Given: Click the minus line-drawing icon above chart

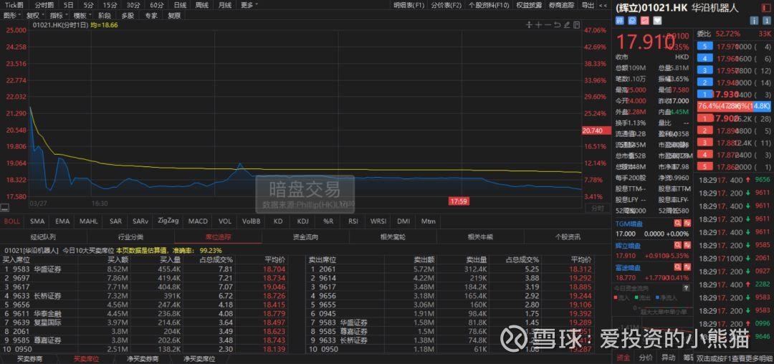Looking at the screenshot, I should point(548,25).
